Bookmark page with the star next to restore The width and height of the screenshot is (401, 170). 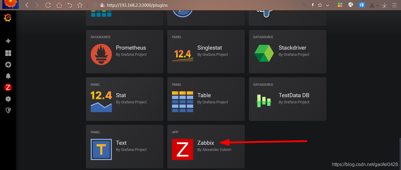click(80, 5)
